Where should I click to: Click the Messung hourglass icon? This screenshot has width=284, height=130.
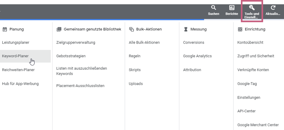pyautogui.click(x=186, y=29)
